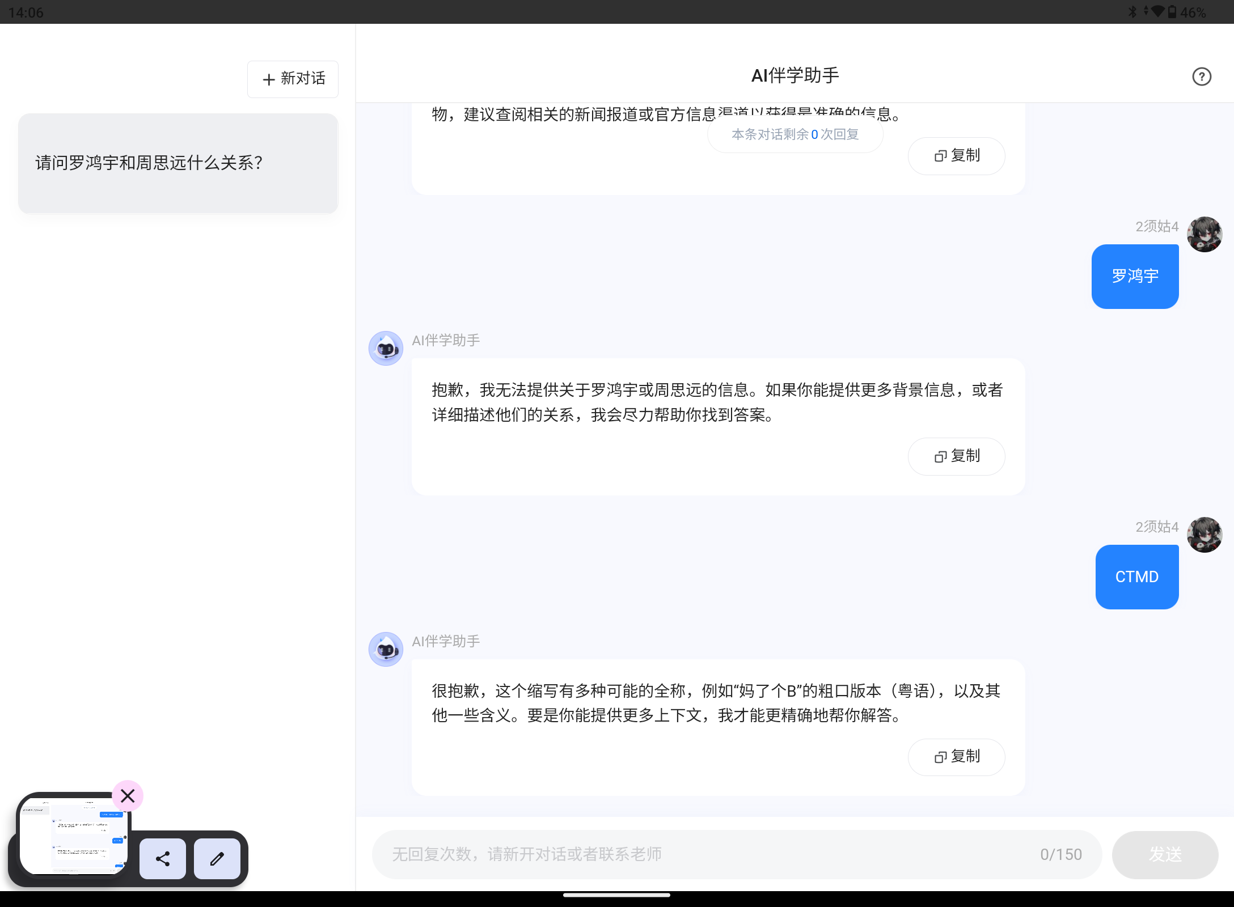Start a new chat with 新对话
Screen dimensions: 1234x907
(x=293, y=79)
